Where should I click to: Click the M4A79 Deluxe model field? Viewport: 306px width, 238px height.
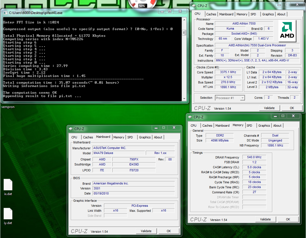(119, 153)
